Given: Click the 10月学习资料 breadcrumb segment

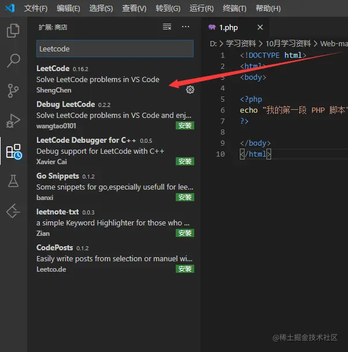Looking at the screenshot, I should [x=288, y=43].
